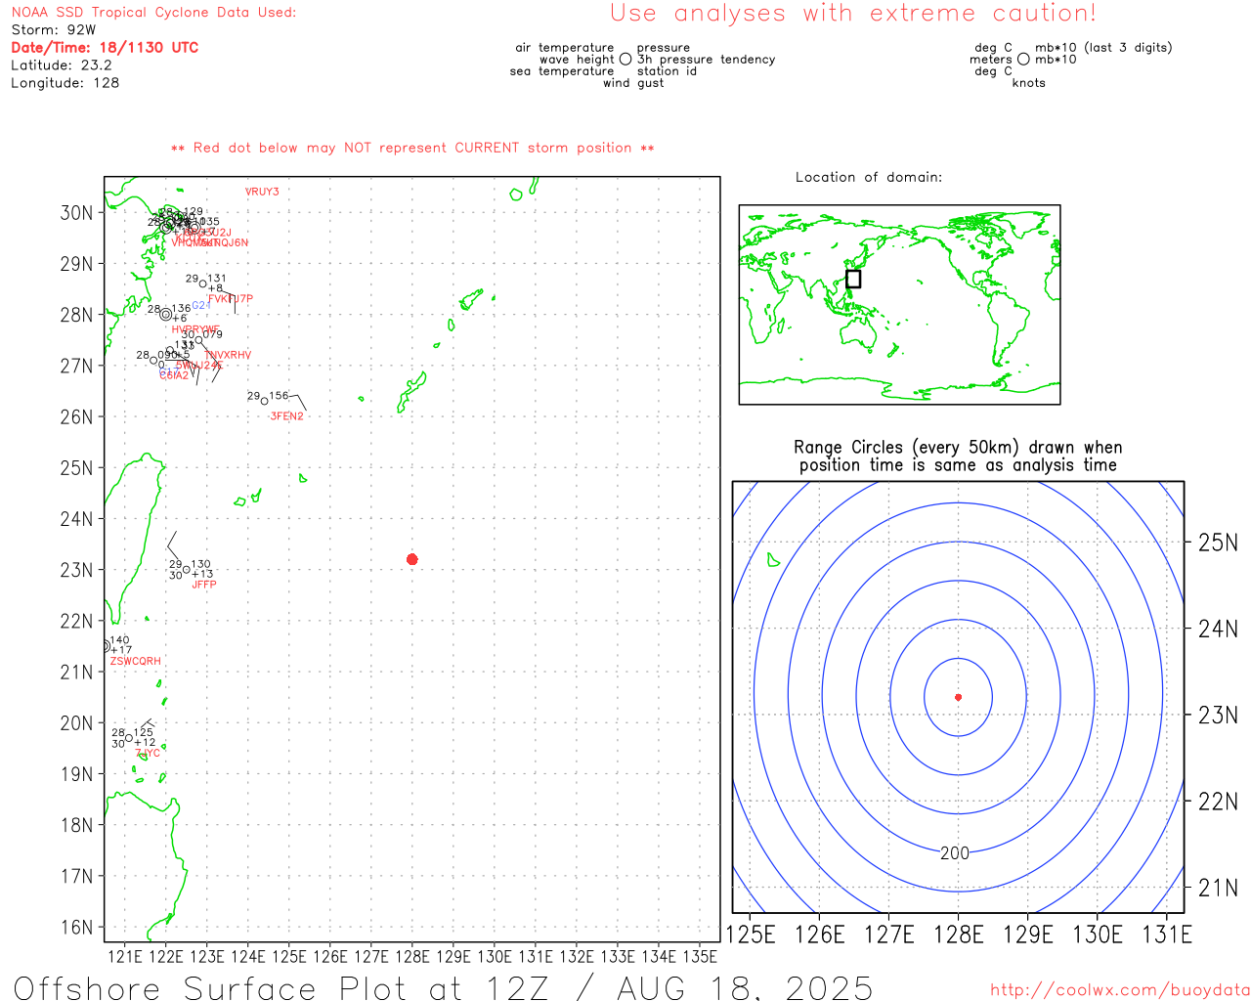
Task: Click the red dot disclaimer text
Action: [412, 148]
